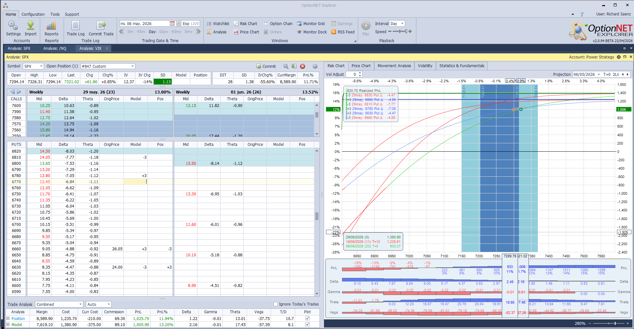634x329 pixels.
Task: Move the projection date back with the left arrow
Action: (x=623, y=75)
